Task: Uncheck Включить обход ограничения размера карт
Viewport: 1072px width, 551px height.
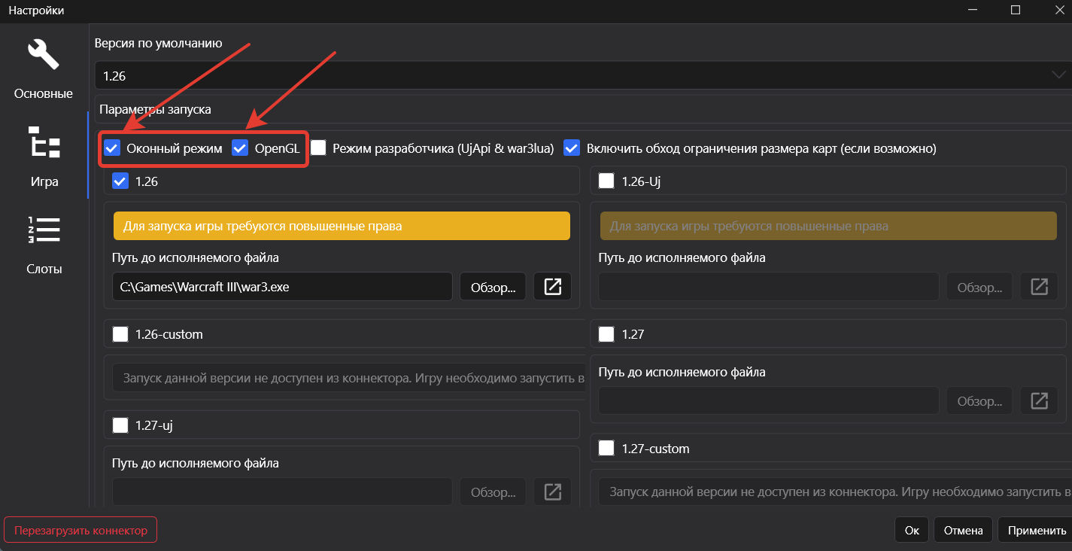Action: click(572, 148)
